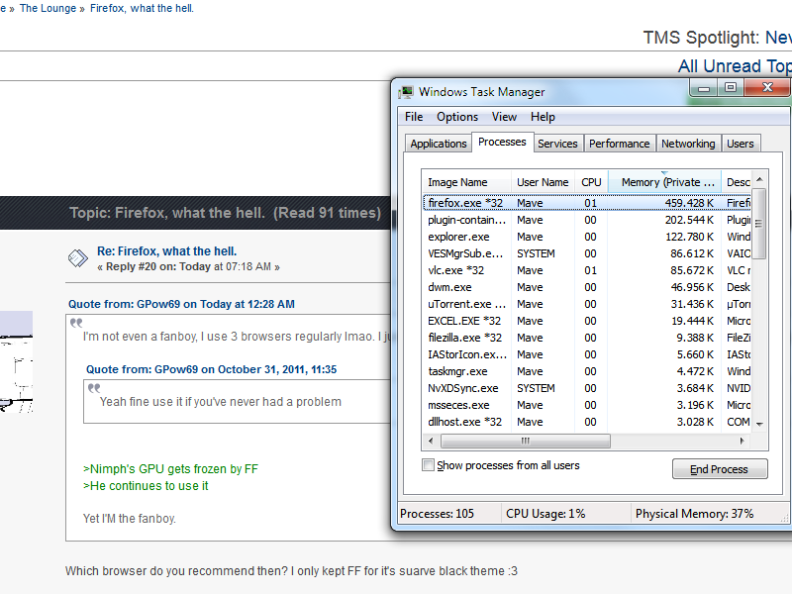Click the horizontal scroll right arrow
This screenshot has height=594, width=792.
[742, 441]
